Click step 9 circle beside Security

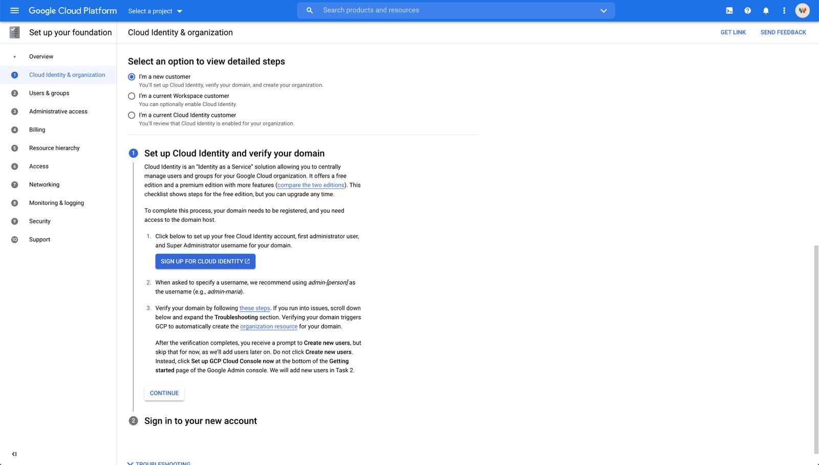click(x=14, y=221)
